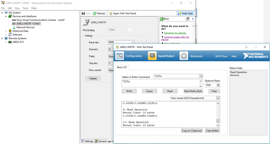Click the Devices and Interfaces icon
Screen dimensions: 270x144
click(x=10, y=17)
